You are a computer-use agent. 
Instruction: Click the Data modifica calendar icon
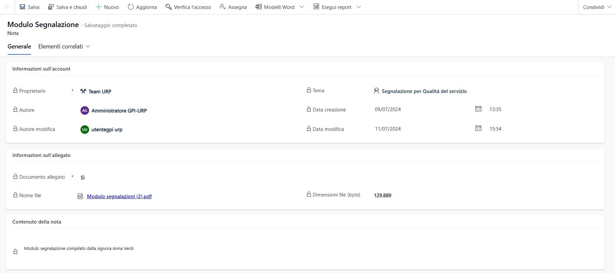pos(478,128)
